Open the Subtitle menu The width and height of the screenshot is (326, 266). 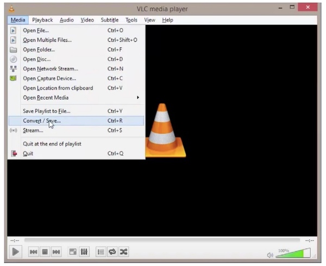pyautogui.click(x=110, y=20)
